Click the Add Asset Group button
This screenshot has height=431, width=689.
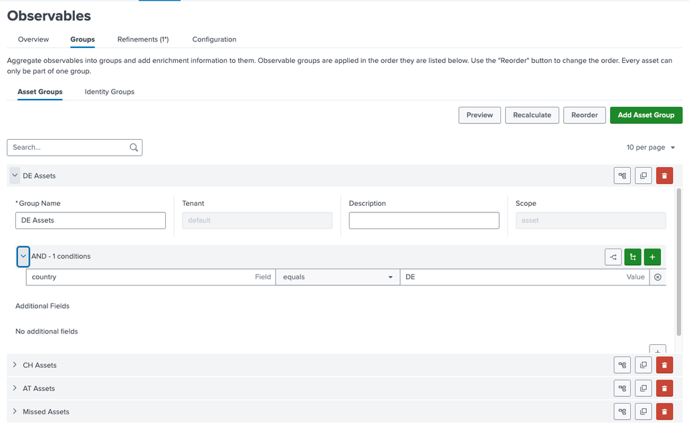pos(646,115)
